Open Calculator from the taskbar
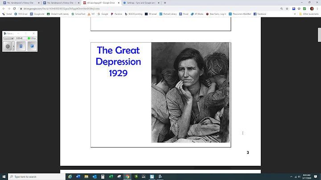 [x=103, y=176]
